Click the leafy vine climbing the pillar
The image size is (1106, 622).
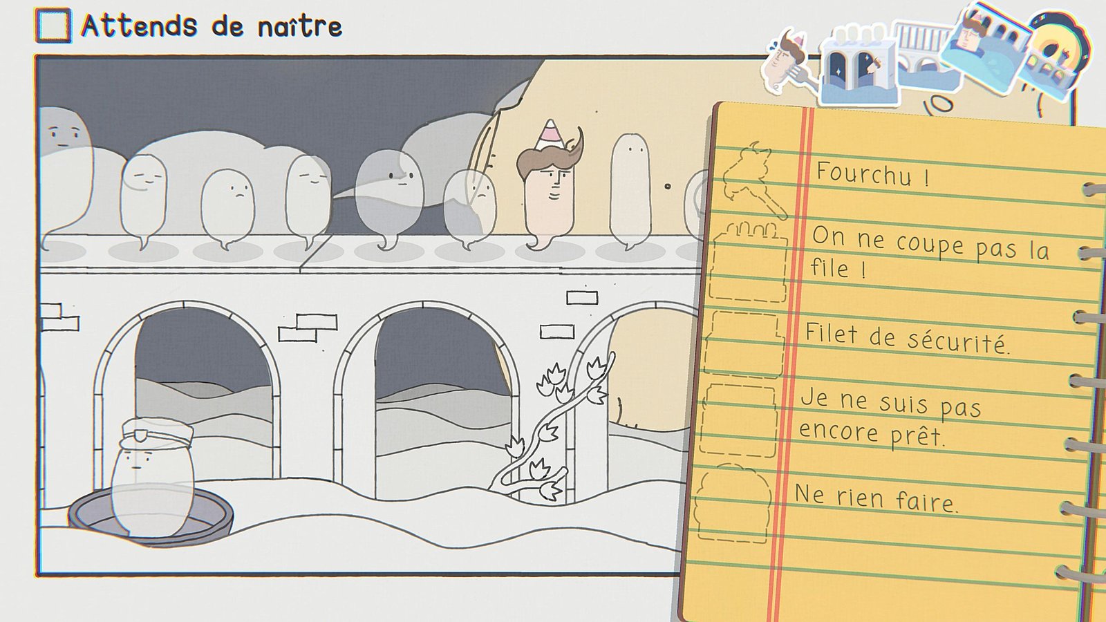coord(553,428)
